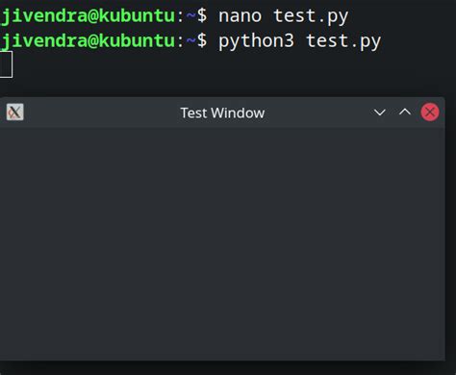Click the terminal block cursor
Screen dimensions: 456x375
point(6,64)
